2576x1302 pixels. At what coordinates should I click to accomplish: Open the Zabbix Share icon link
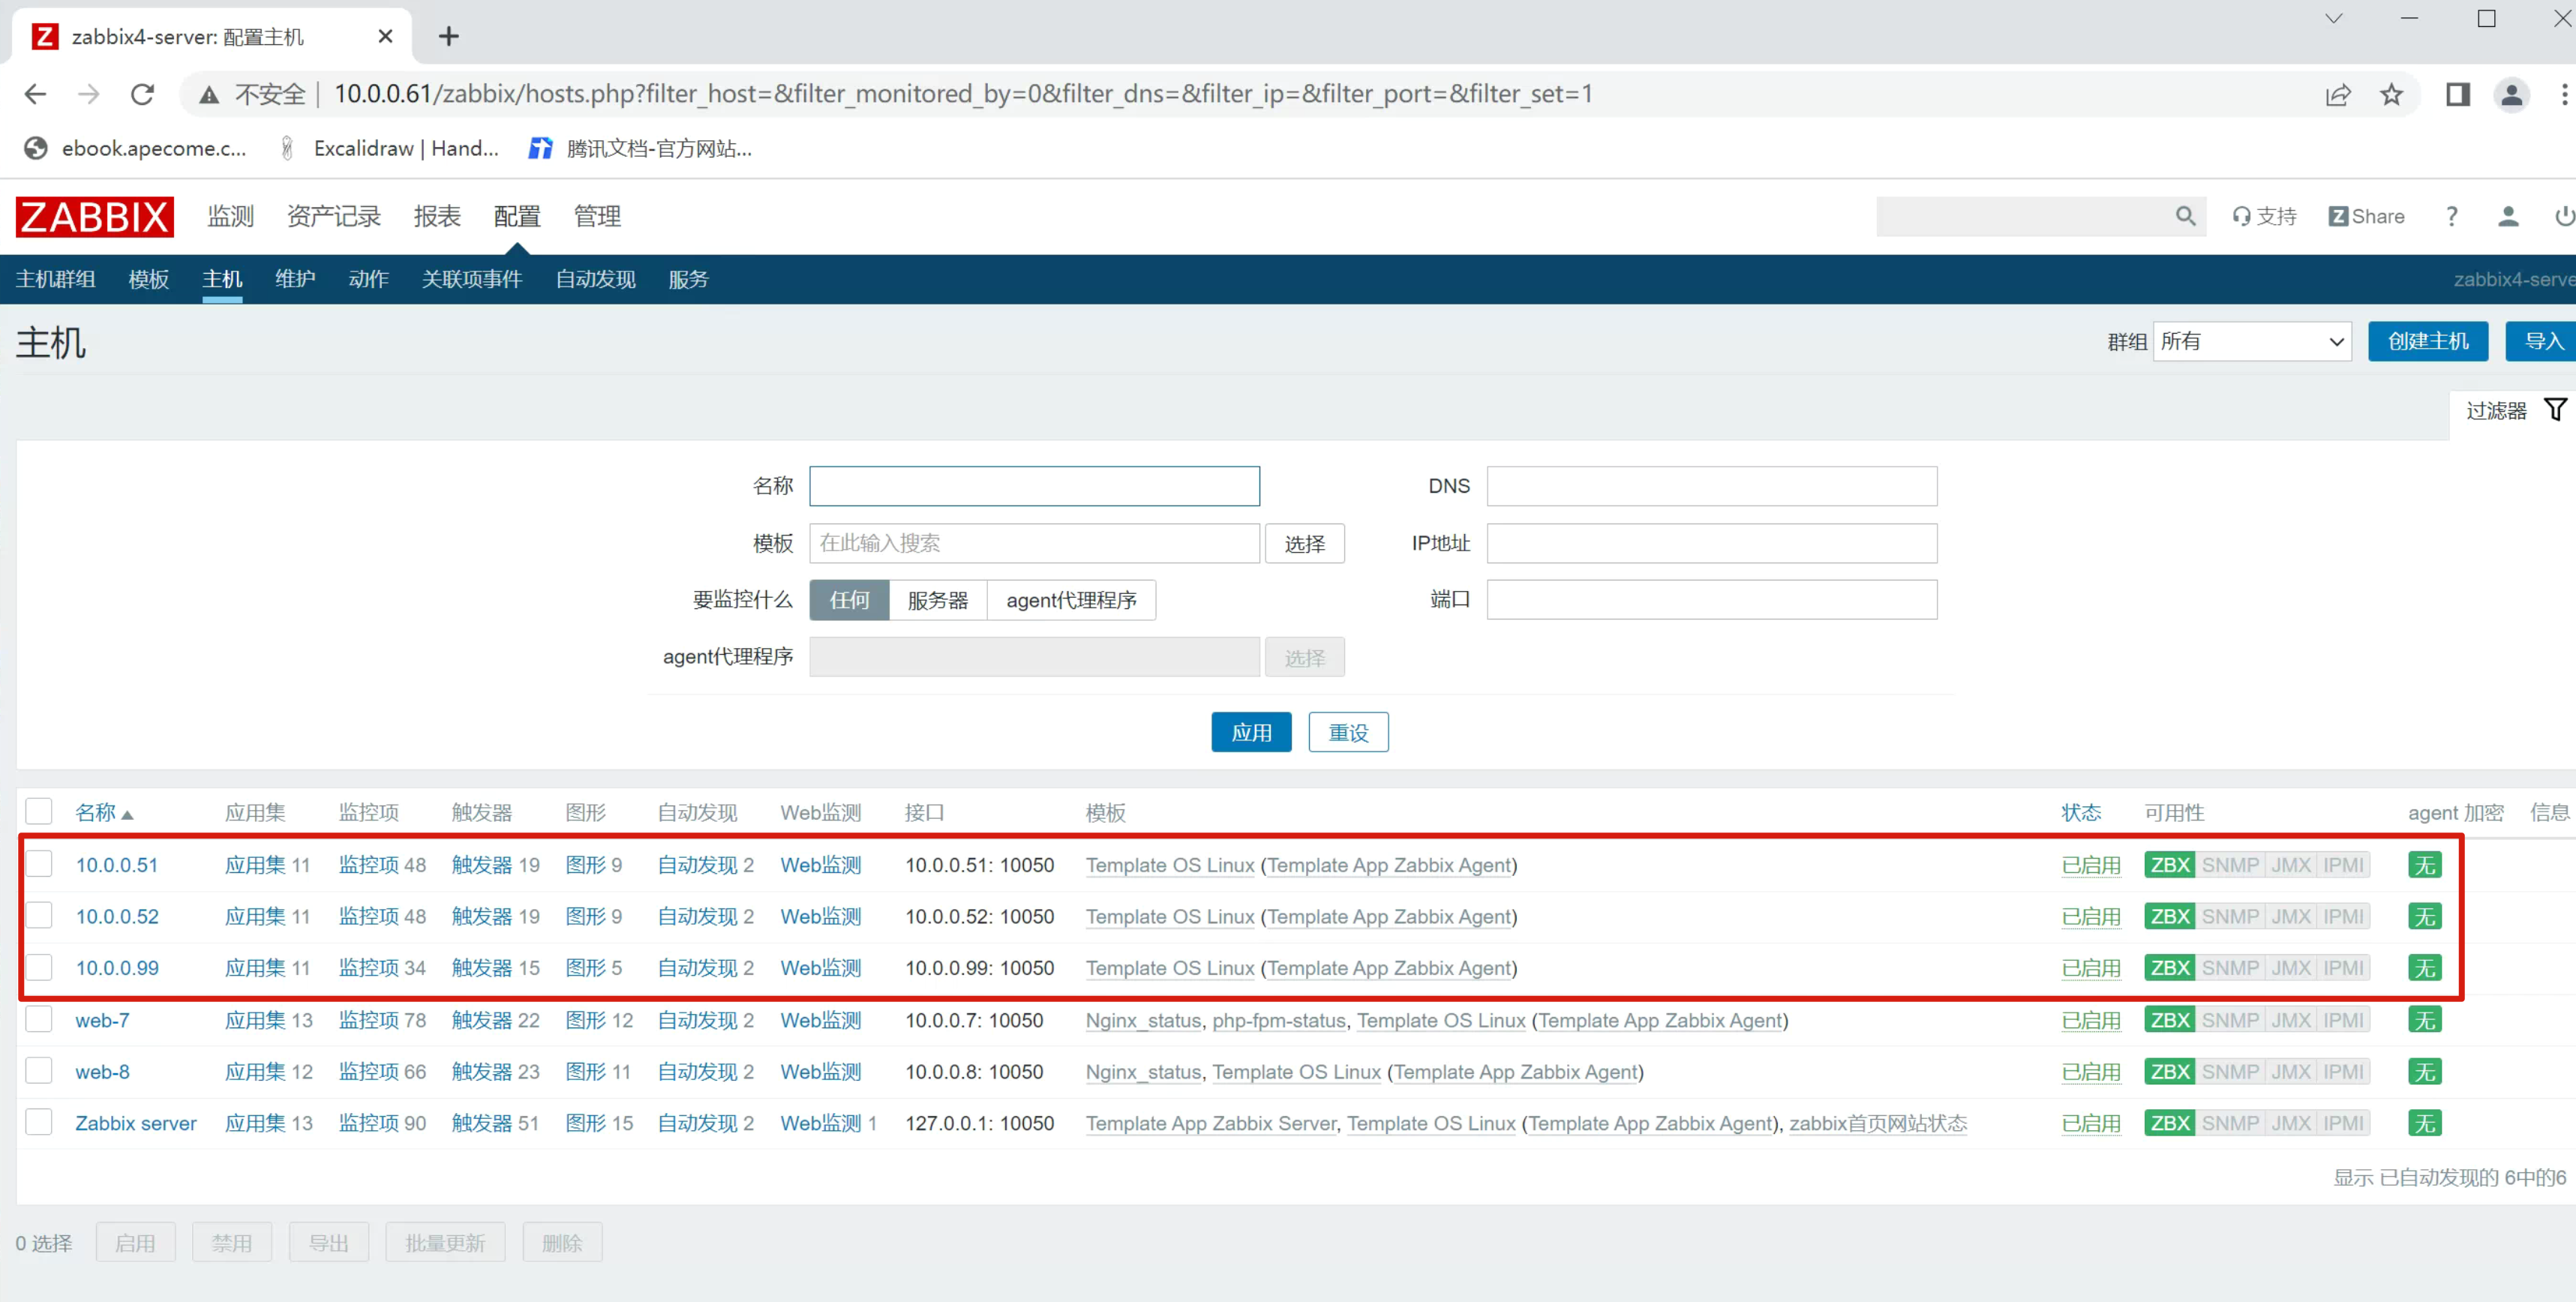2365,216
